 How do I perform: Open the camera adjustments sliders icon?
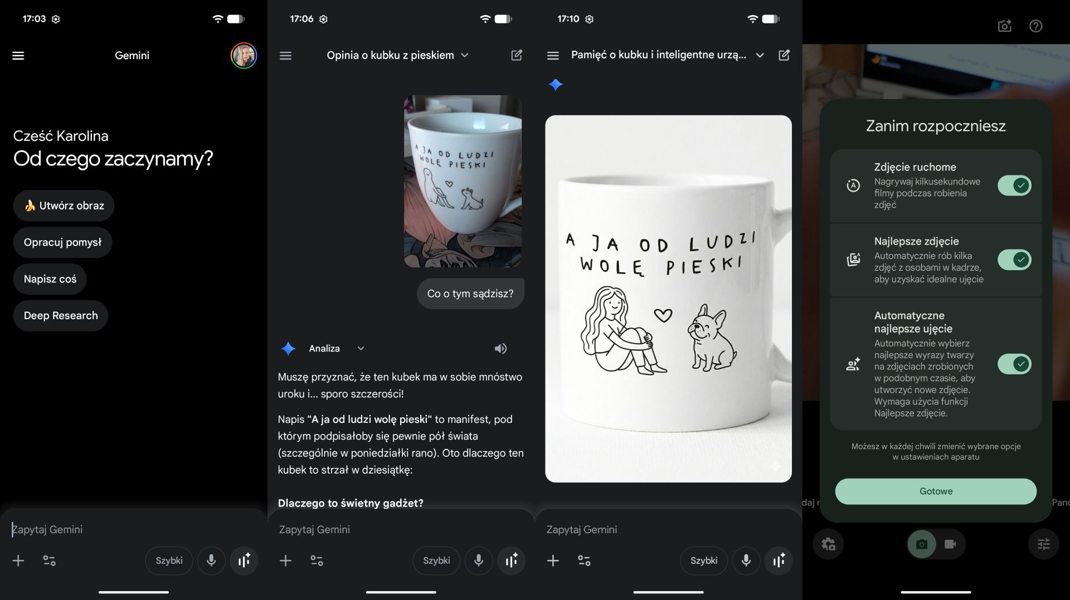tap(1043, 544)
